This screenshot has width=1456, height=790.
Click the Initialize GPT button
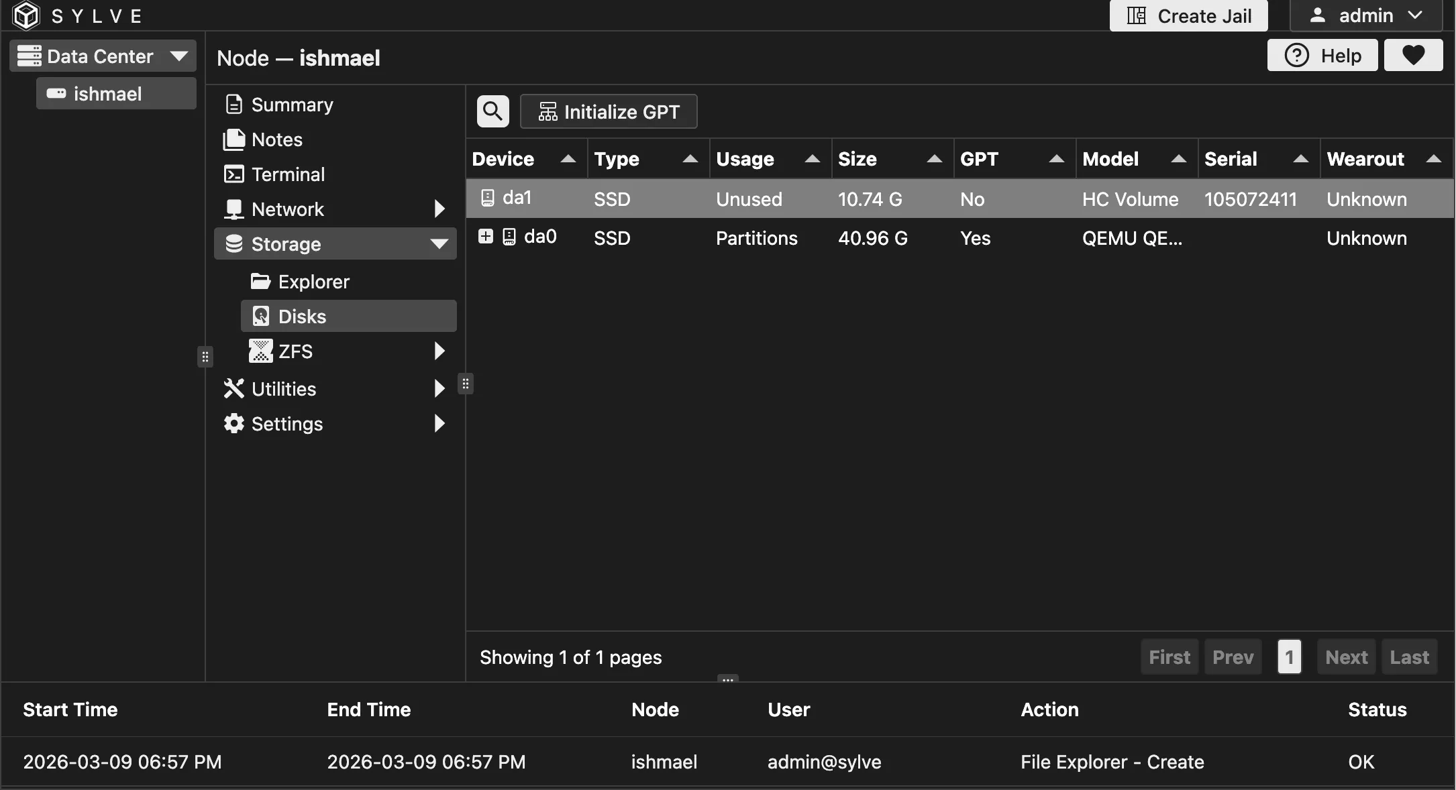point(608,111)
